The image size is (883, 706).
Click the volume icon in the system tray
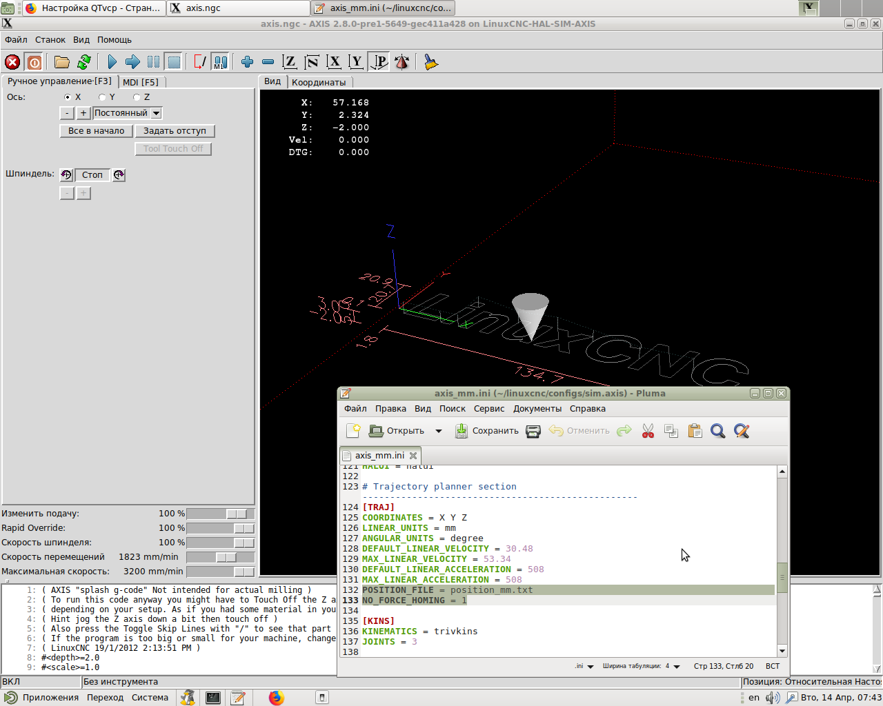tap(773, 698)
